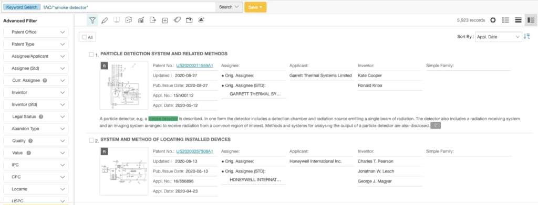Image resolution: width=538 pixels, height=205 pixels.
Task: Select the highlighter pen tool icon
Action: tap(105, 20)
